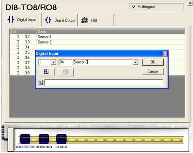Click the Digital Output coil symbol icon
Screen dimensions: 193x153
point(48,20)
